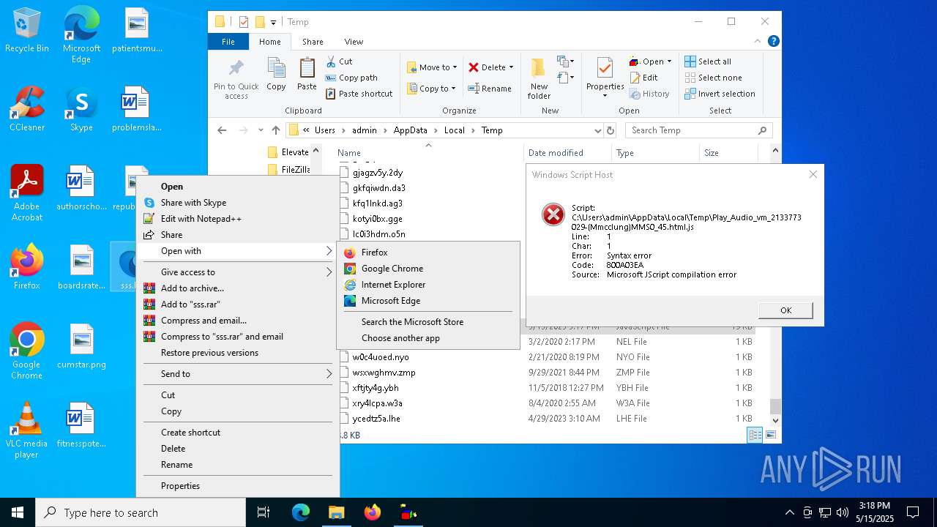Click Search the Microsoft Store
Screen dimensions: 937x527
428,322
